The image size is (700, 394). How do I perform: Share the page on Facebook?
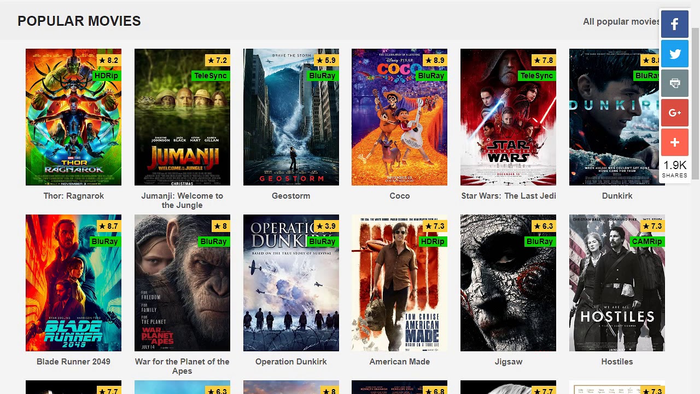coord(675,24)
